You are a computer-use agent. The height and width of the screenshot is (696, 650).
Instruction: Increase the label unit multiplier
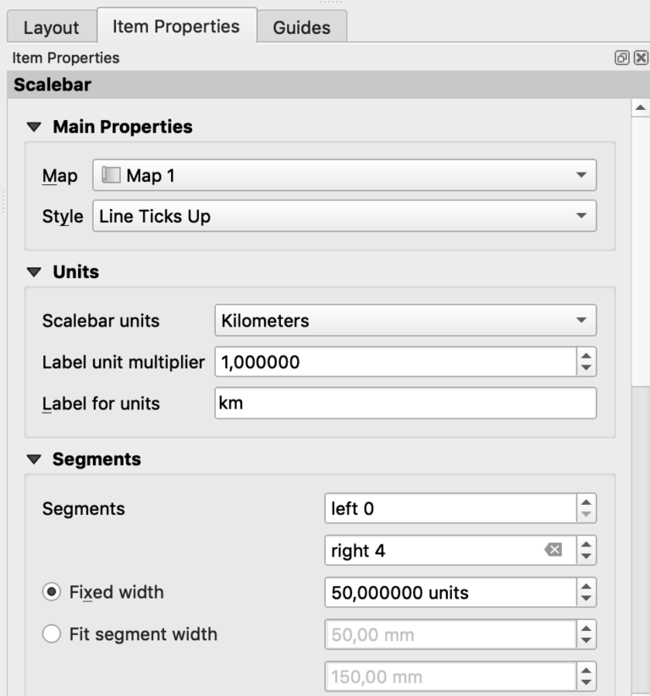click(586, 356)
